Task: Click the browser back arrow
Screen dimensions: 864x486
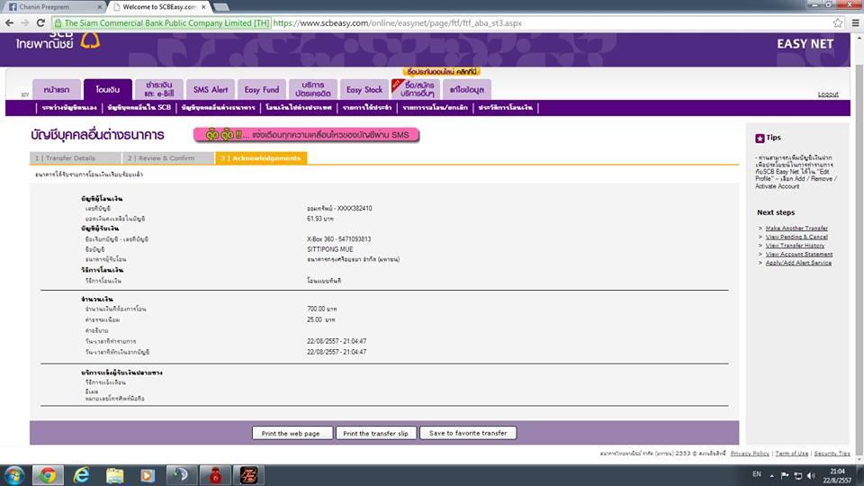Action: point(9,22)
